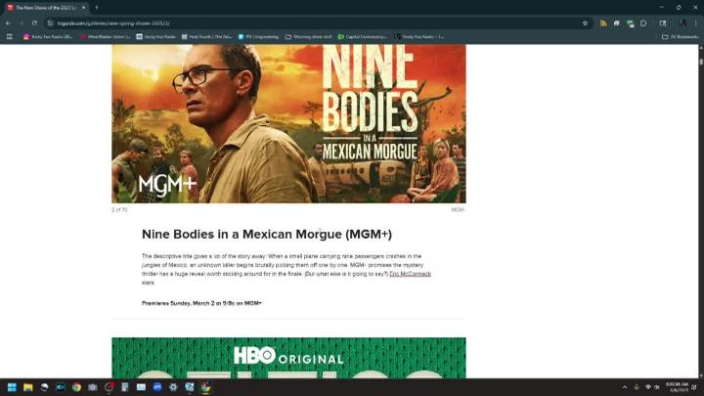
Task: Click the HBO Original banner image
Action: (x=288, y=358)
